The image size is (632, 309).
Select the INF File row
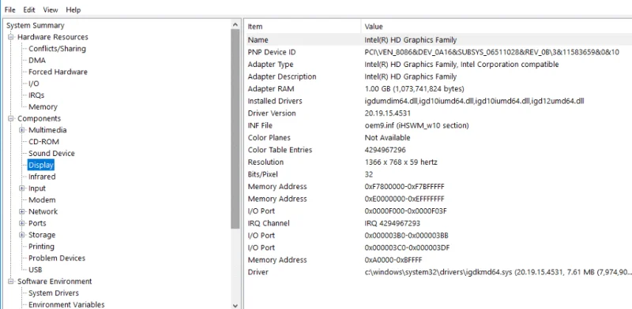pos(438,125)
